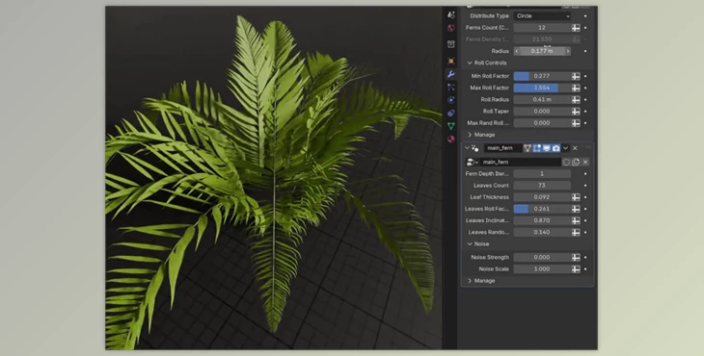Decrease Radius with the left arrow
Screen dimensions: 704x356
tap(517, 51)
